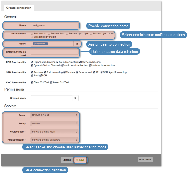Uncheck Audio input redirection
This screenshot has width=190, height=177.
click(63, 66)
